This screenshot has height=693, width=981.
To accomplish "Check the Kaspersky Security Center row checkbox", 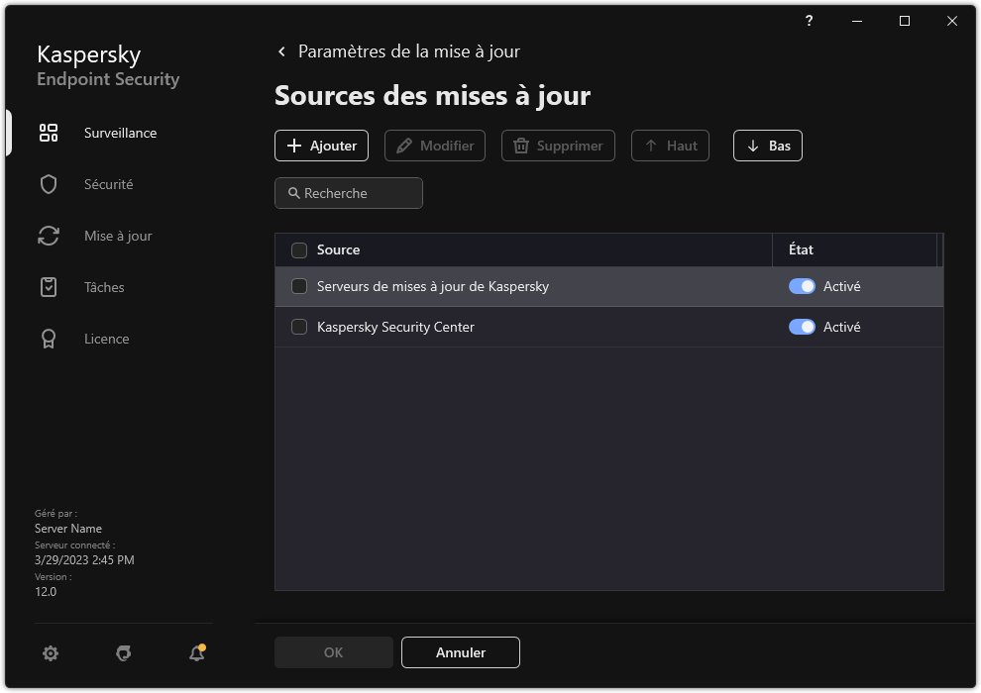I will (298, 327).
